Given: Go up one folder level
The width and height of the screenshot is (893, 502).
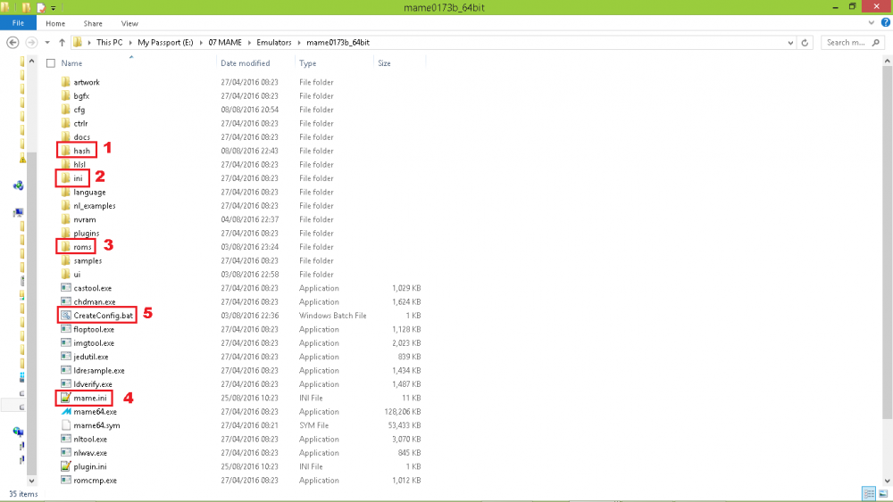Looking at the screenshot, I should (62, 42).
